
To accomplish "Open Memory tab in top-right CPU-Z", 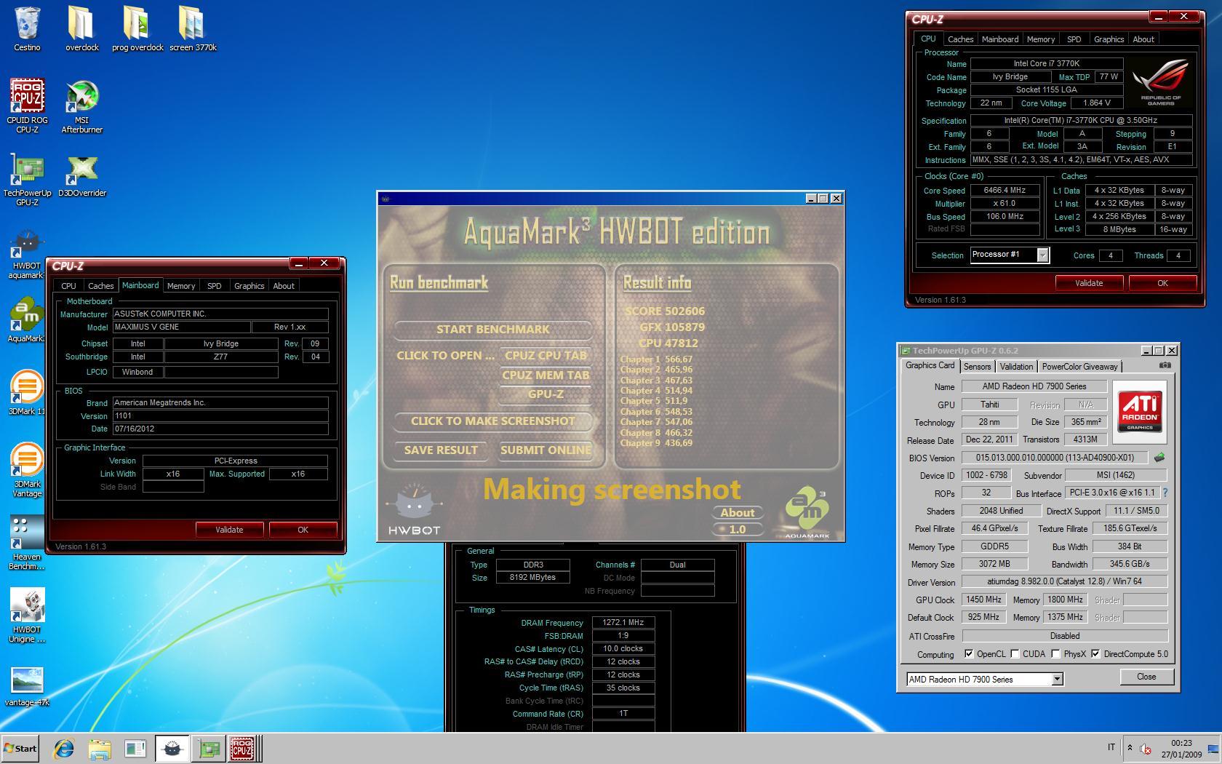I will [x=1040, y=39].
